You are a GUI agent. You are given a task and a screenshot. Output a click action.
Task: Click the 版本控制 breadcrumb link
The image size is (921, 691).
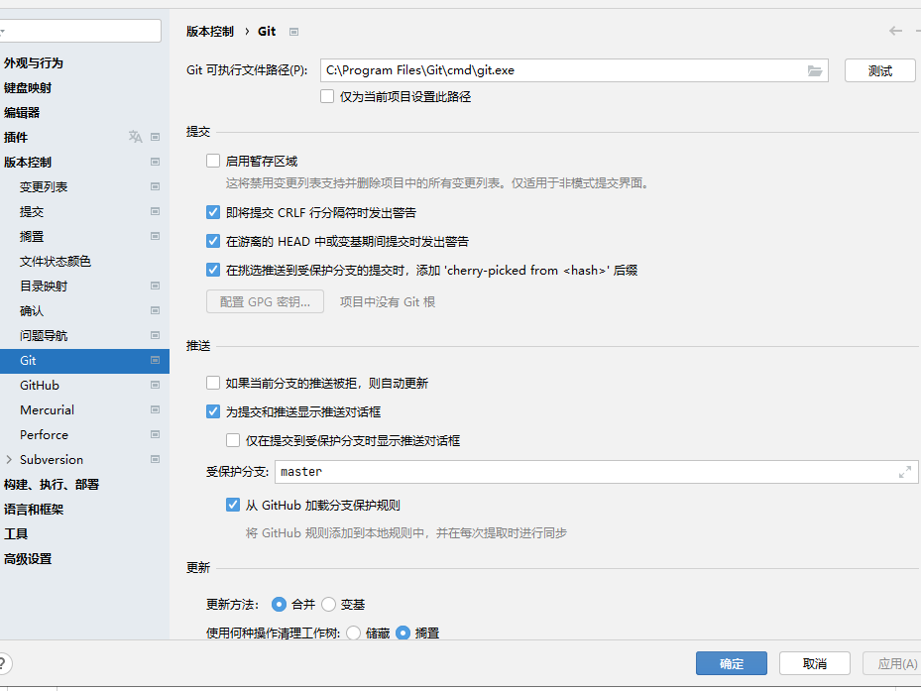click(210, 31)
